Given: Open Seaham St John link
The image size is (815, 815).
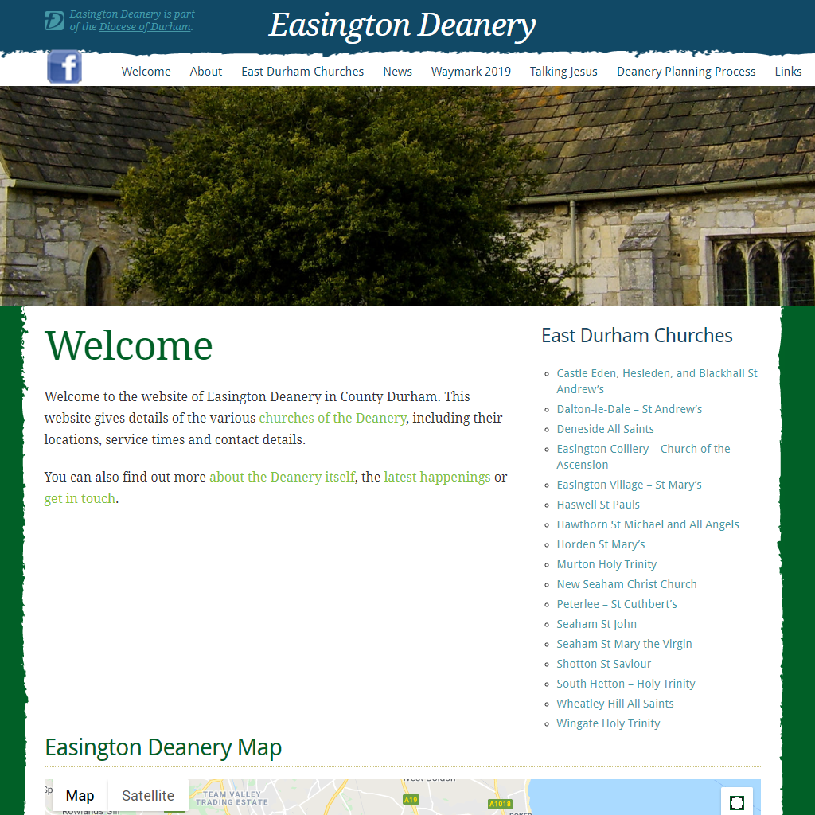Looking at the screenshot, I should pos(597,624).
